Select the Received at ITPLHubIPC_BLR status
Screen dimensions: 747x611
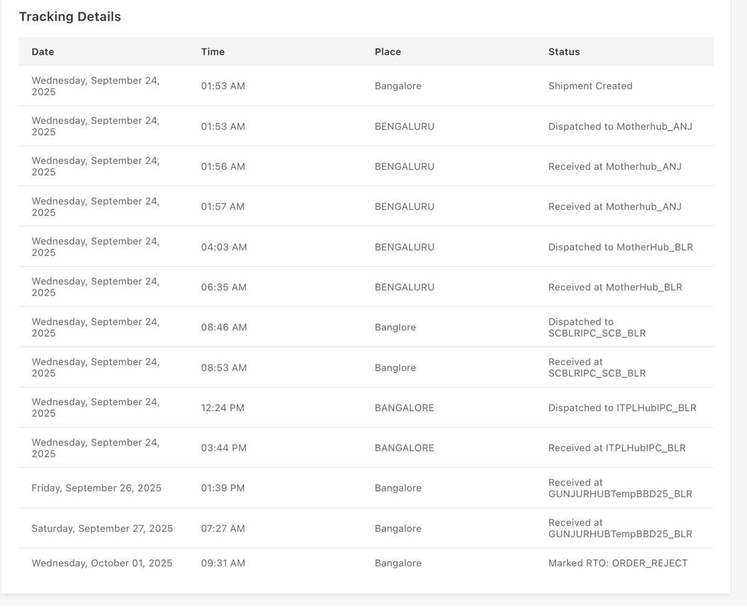click(617, 448)
